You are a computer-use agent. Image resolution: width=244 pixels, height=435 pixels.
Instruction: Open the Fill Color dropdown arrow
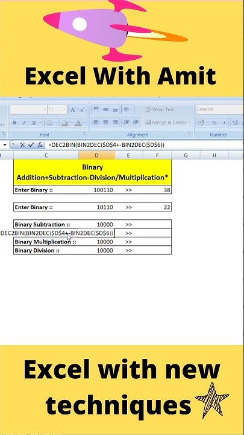(x=70, y=123)
